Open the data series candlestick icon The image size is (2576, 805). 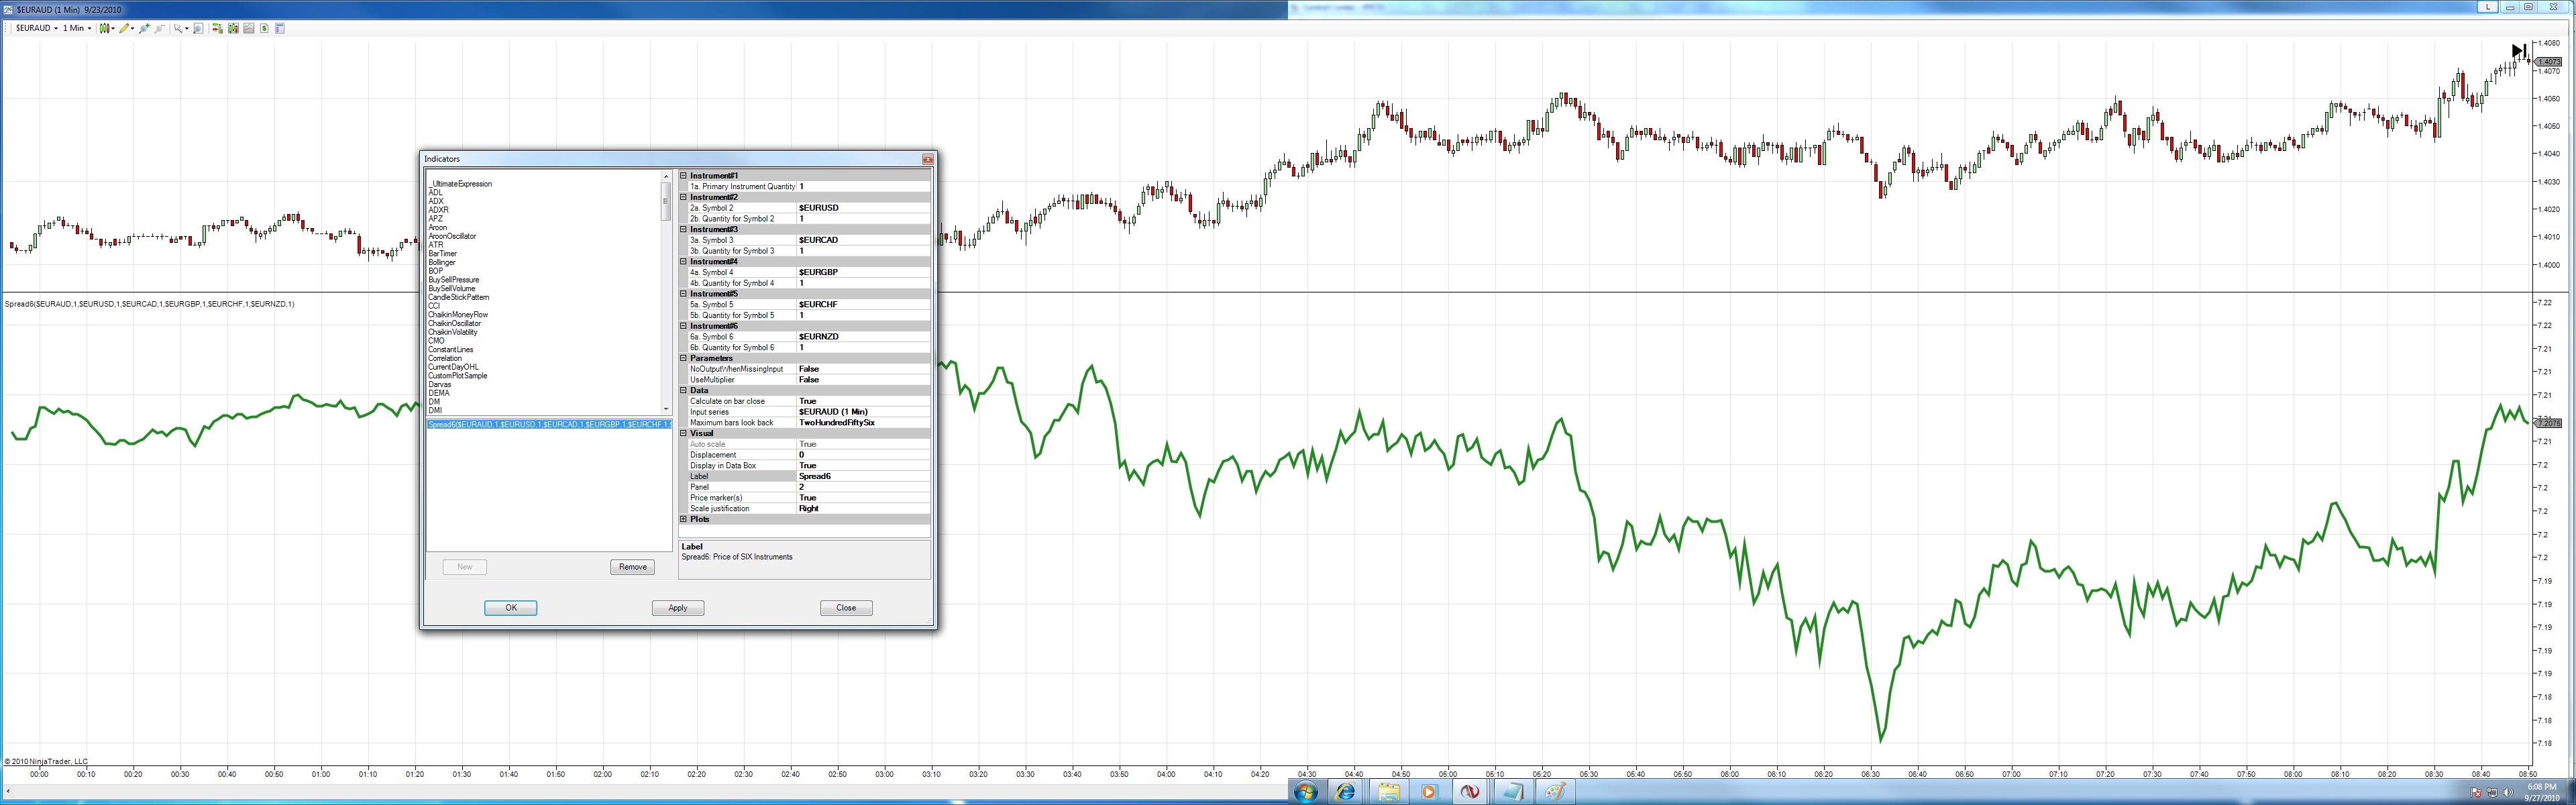tap(233, 28)
